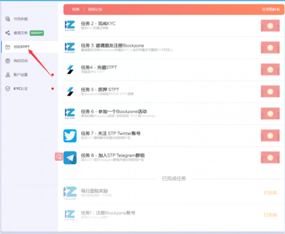This screenshot has width=285, height=234.
Task: Claim the red envelope for Task 5 stake STPT
Action: coord(270,91)
